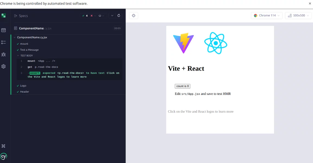Open the Chrome 114 browser dropdown
The width and height of the screenshot is (313, 163).
266,15
